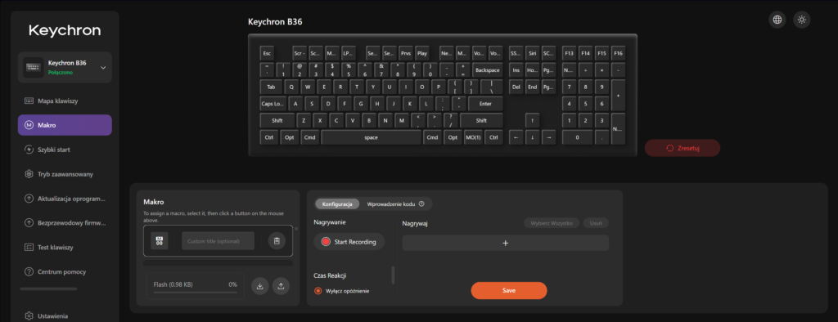This screenshot has width=838, height=322.
Task: Click the Start Recording button
Action: [x=349, y=242]
